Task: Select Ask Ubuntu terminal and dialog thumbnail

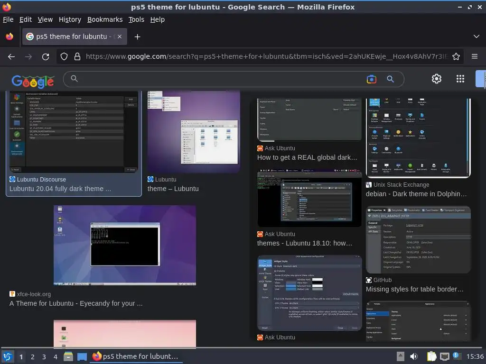Action: click(x=309, y=198)
